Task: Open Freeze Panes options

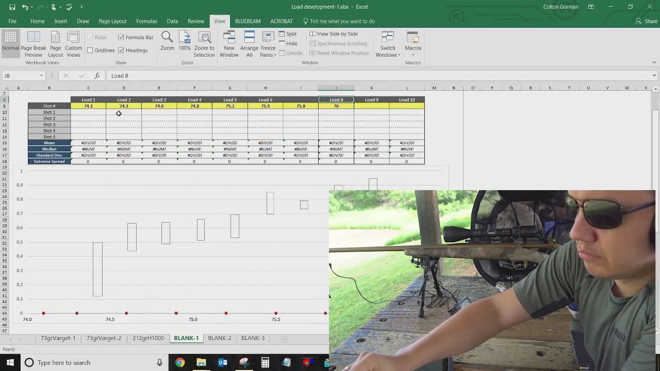Action: pyautogui.click(x=268, y=44)
